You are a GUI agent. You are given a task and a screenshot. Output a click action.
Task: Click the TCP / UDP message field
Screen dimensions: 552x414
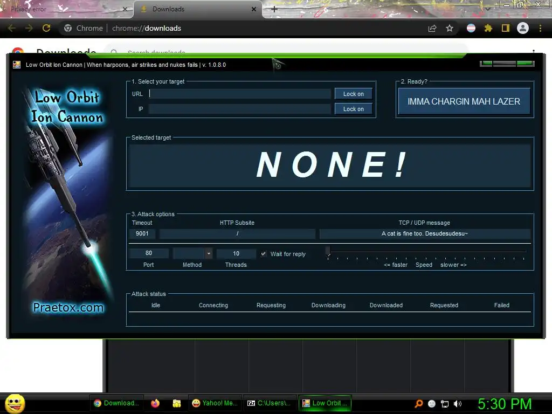tap(425, 234)
